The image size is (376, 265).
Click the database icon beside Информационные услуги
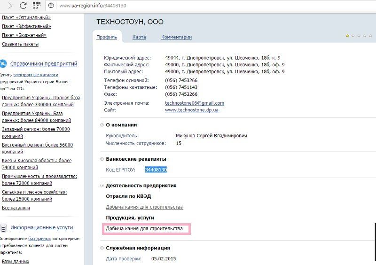tap(3, 228)
